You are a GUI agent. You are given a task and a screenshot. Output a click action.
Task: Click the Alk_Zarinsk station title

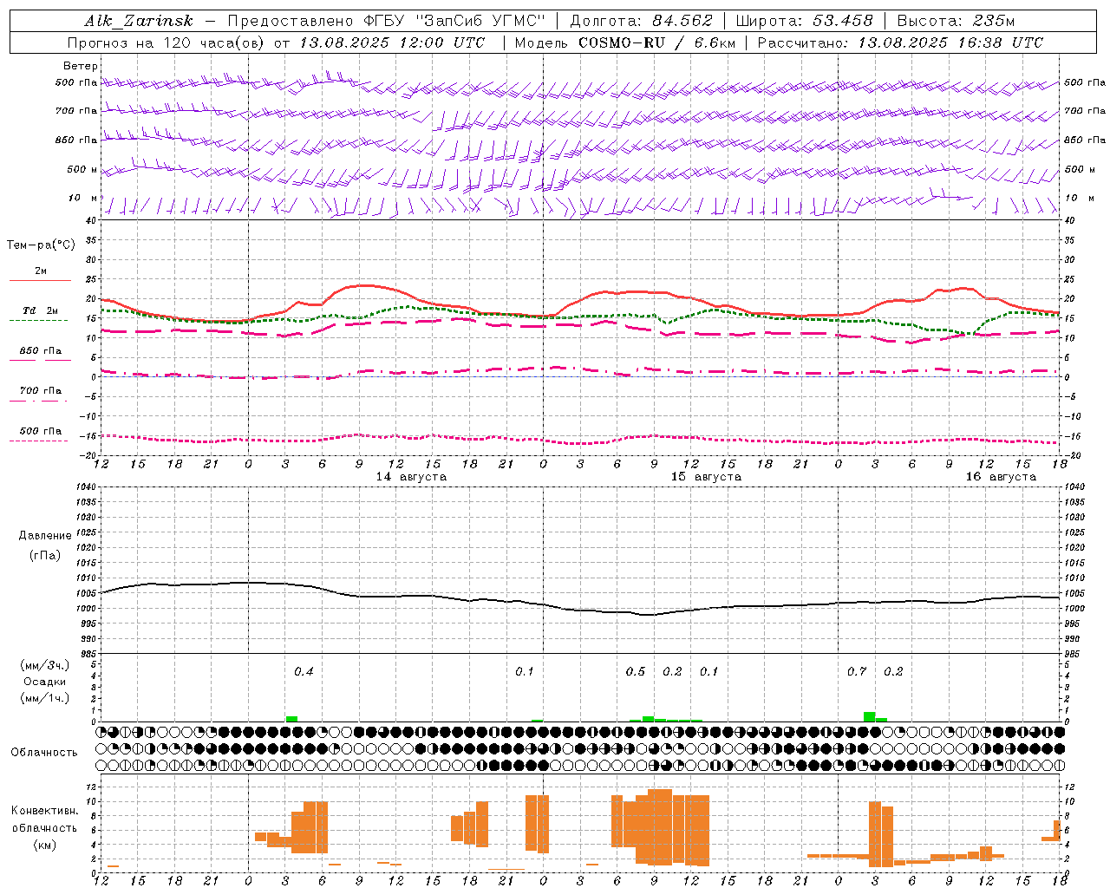coord(139,21)
